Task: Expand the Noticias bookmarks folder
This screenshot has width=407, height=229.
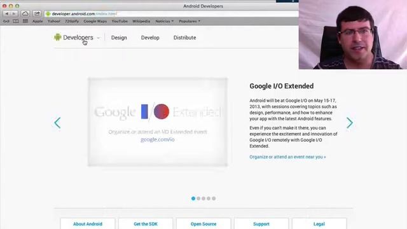Action: click(x=164, y=21)
